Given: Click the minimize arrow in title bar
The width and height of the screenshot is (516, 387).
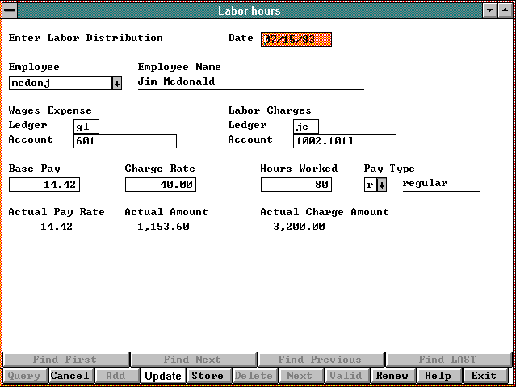Looking at the screenshot, I should click(489, 10).
